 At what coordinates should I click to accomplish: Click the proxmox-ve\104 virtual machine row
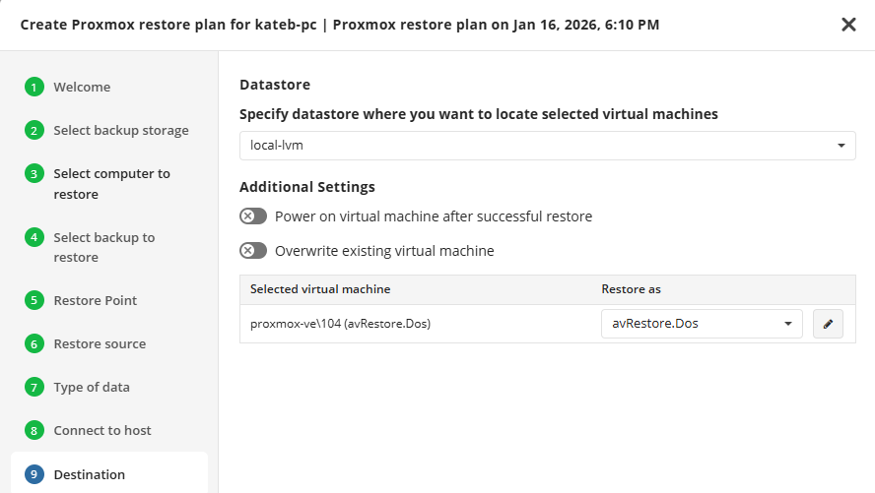(x=340, y=324)
